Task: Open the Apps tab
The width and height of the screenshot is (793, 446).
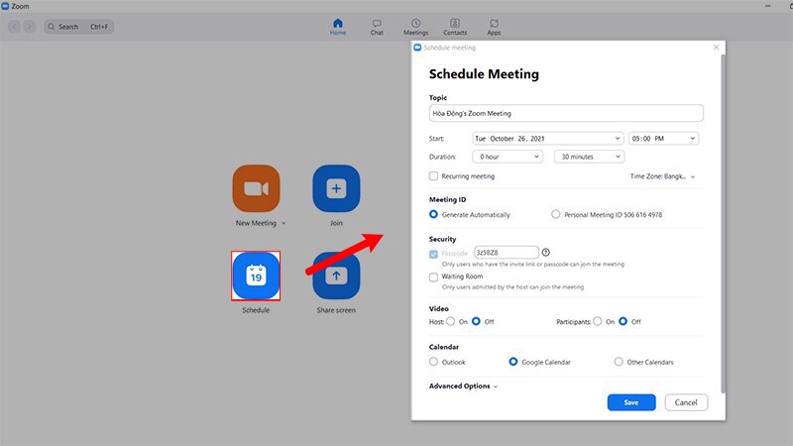Action: (494, 27)
